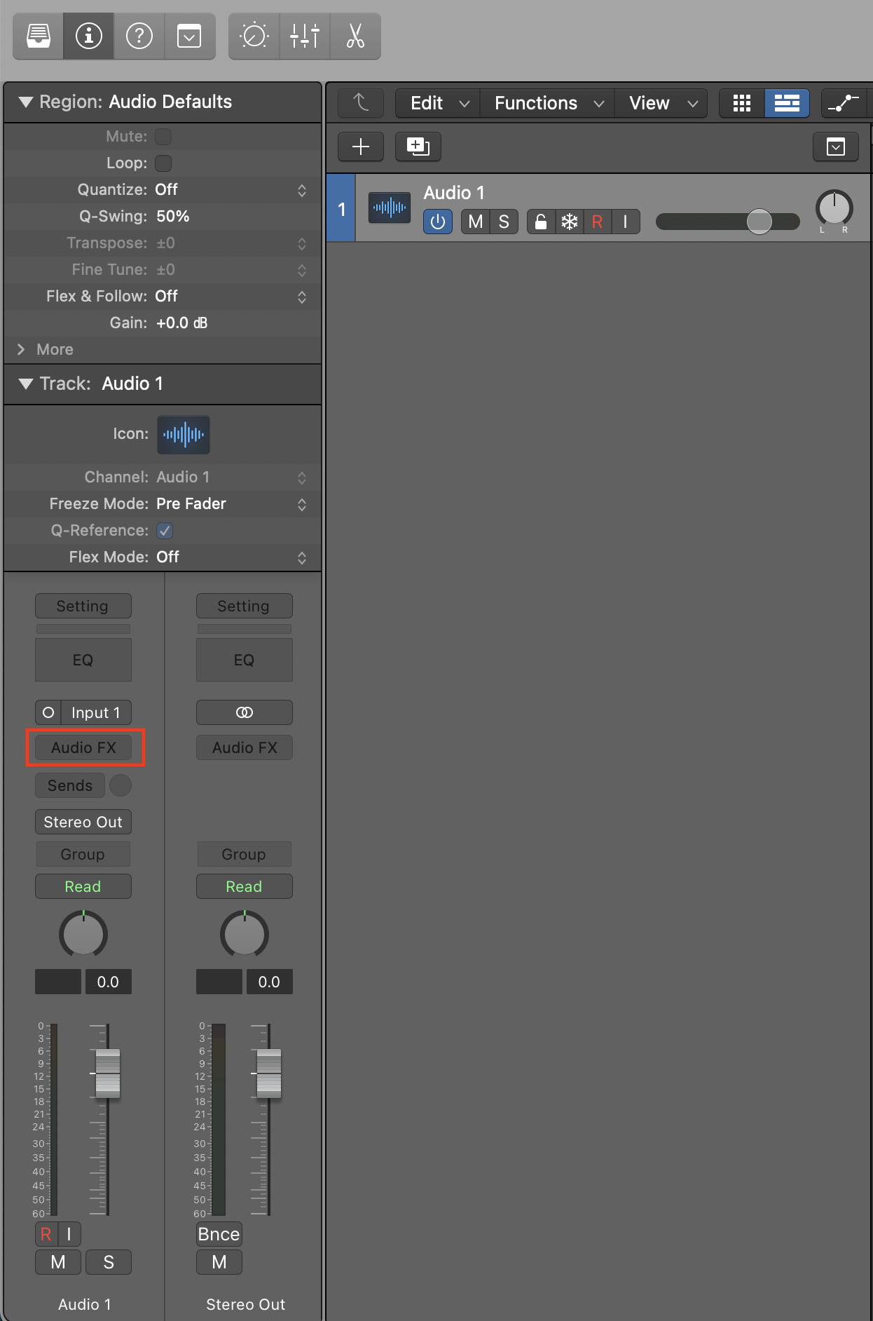Open Quick Help question mark button
Viewport: 873px width, 1321px height.
click(139, 36)
